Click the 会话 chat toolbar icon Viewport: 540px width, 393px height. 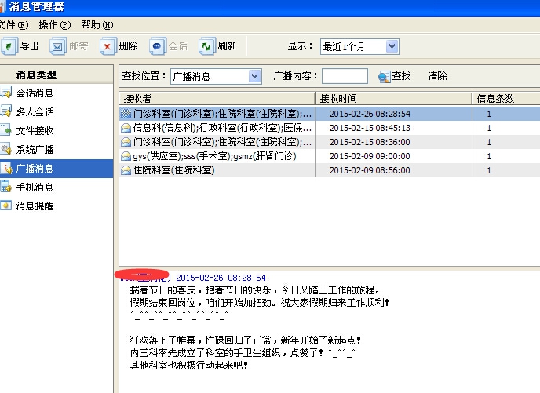[x=157, y=46]
